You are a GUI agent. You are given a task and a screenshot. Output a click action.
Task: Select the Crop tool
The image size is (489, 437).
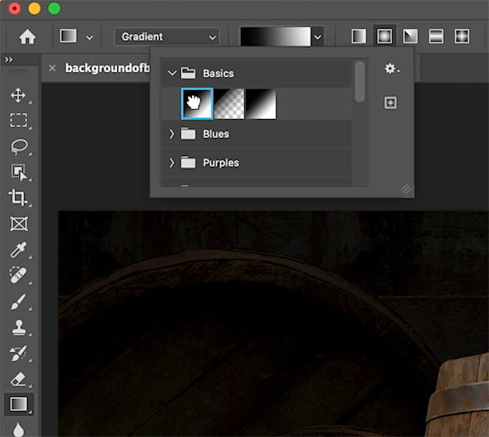18,198
